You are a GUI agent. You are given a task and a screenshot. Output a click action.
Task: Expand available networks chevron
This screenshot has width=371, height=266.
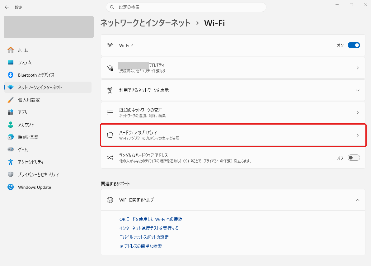(358, 90)
